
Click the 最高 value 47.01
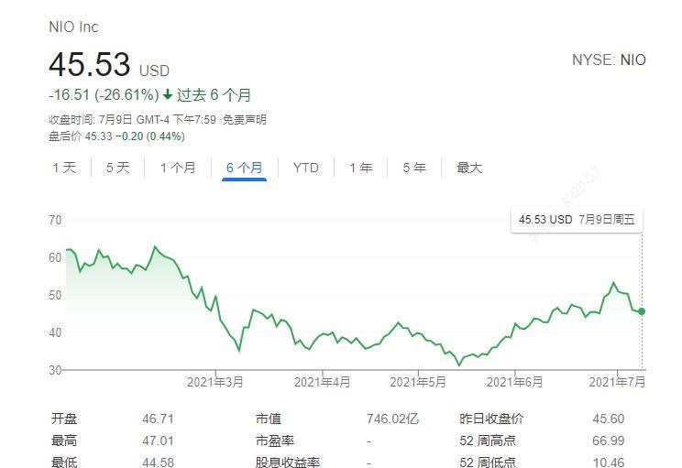point(158,441)
